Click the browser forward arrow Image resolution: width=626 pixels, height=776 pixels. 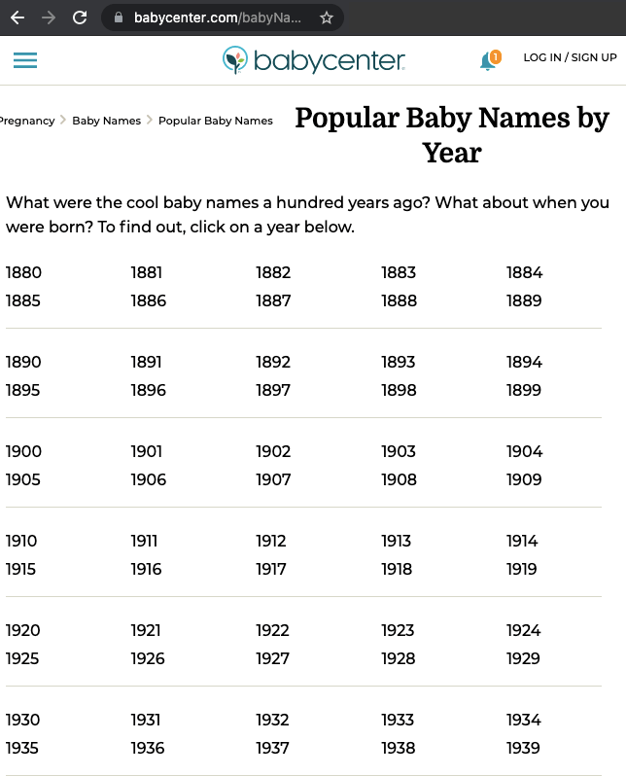point(49,18)
